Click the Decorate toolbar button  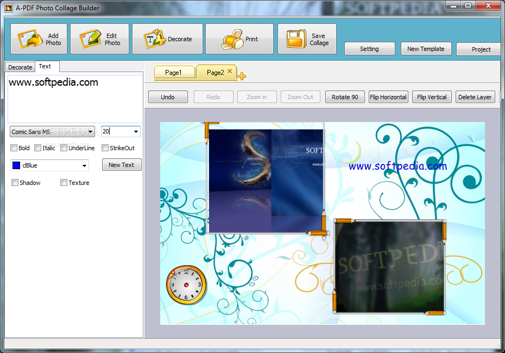[x=167, y=39]
